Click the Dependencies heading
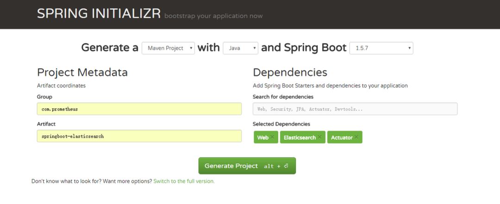500x204 pixels. (290, 72)
